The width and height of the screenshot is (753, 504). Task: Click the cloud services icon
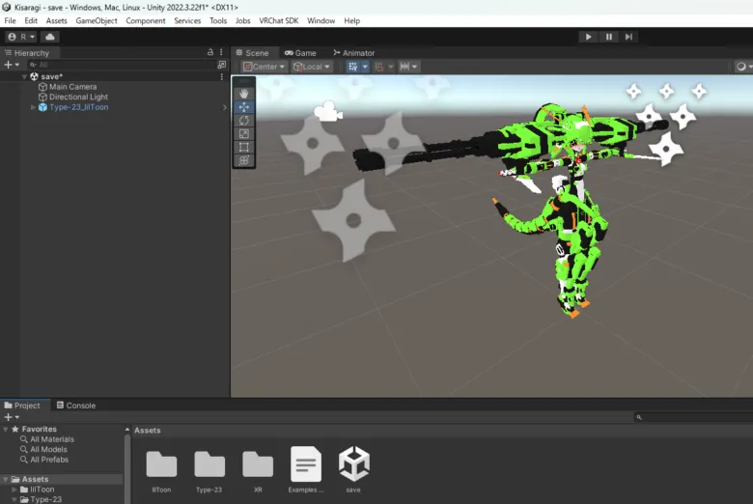[x=50, y=37]
